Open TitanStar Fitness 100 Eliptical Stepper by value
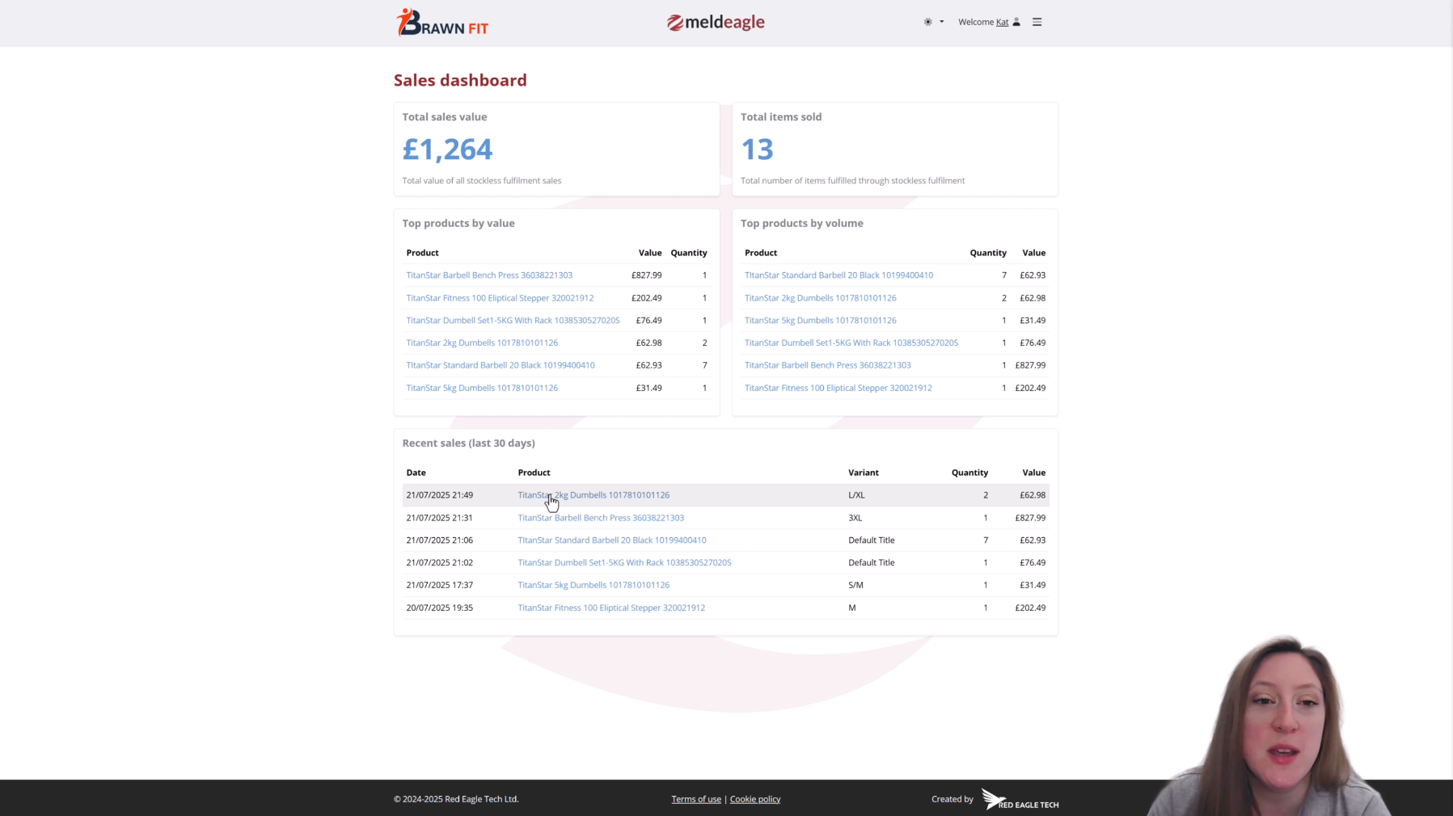The height and width of the screenshot is (816, 1453). 500,297
